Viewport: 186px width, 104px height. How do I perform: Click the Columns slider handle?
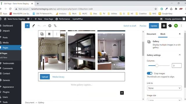click(157, 66)
